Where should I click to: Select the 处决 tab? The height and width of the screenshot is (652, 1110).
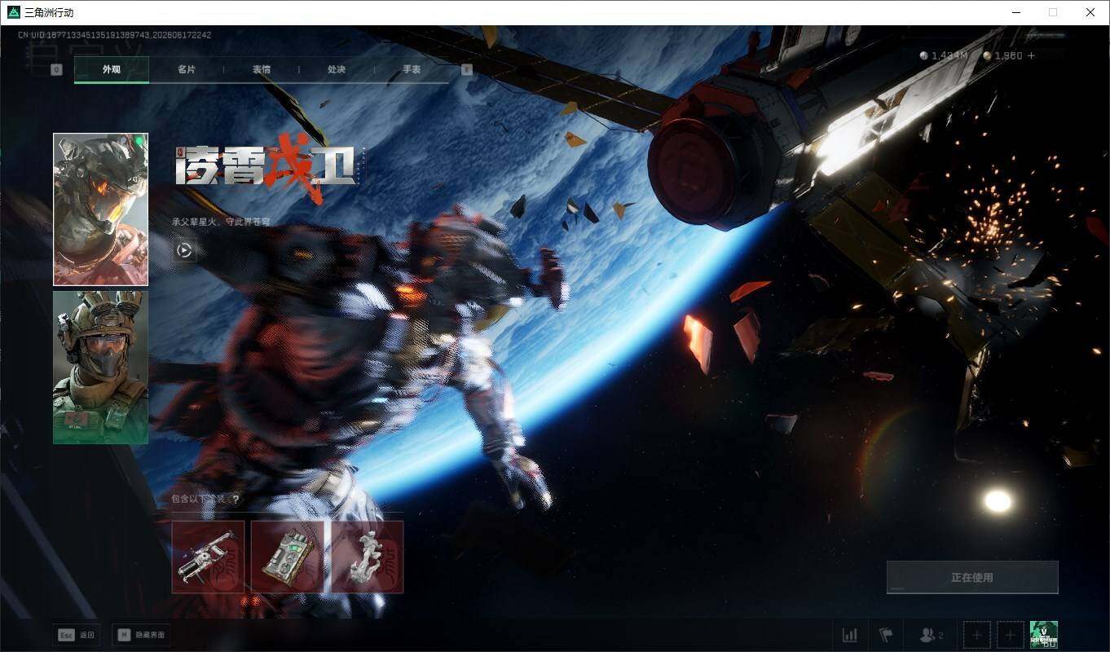point(337,69)
